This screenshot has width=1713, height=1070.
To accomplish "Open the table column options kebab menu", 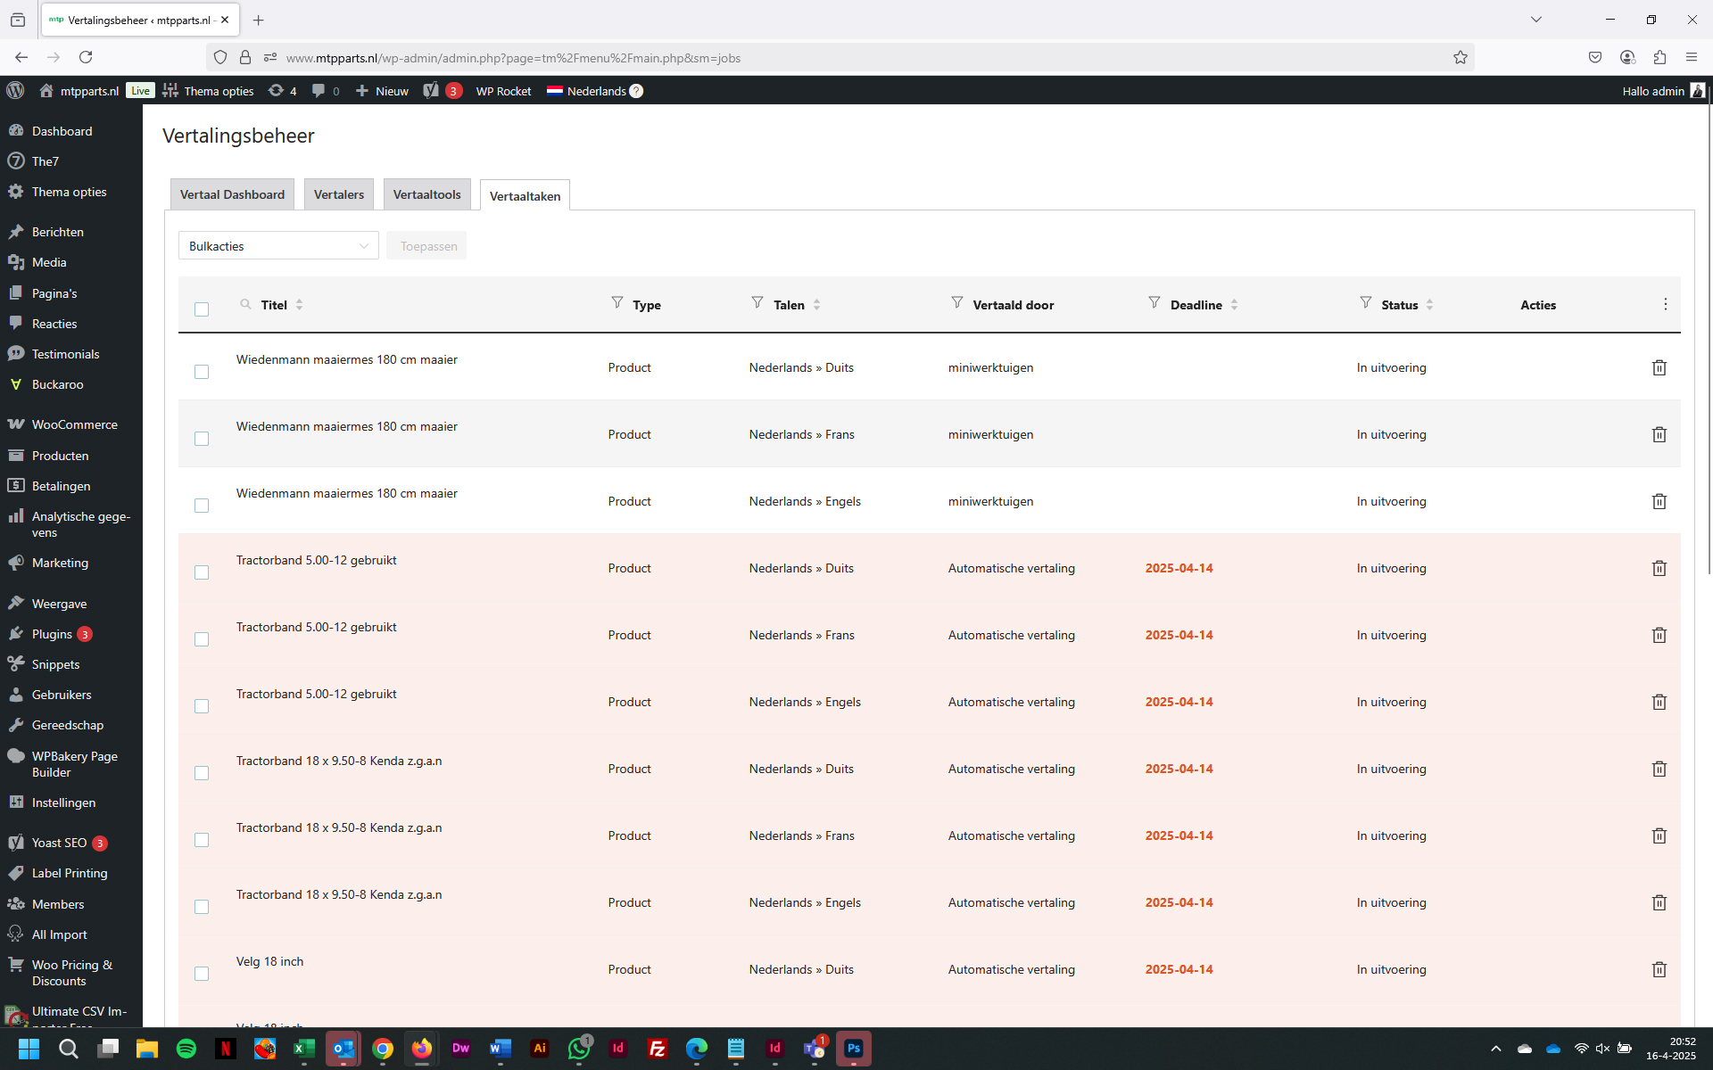I will (x=1665, y=304).
